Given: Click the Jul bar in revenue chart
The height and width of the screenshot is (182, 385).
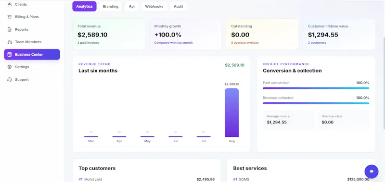Looking at the screenshot, I should point(204,136).
